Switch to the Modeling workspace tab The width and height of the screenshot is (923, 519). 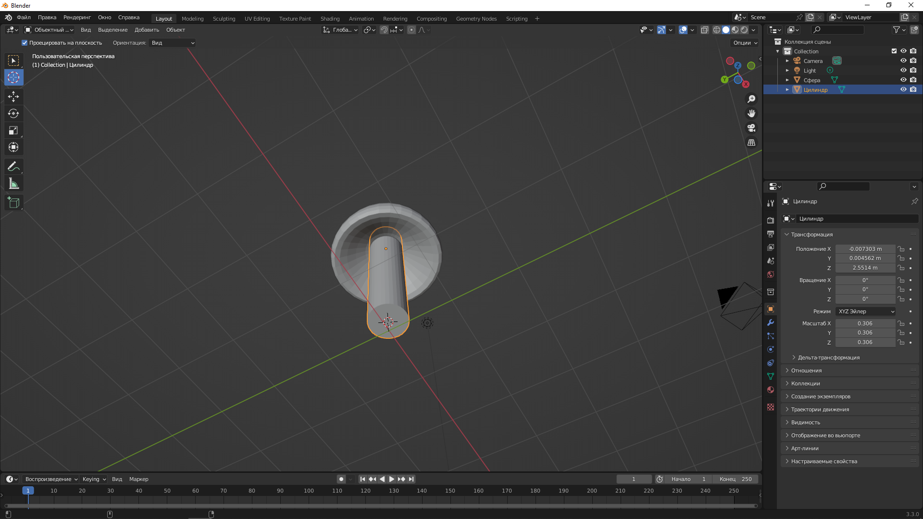[x=192, y=19]
